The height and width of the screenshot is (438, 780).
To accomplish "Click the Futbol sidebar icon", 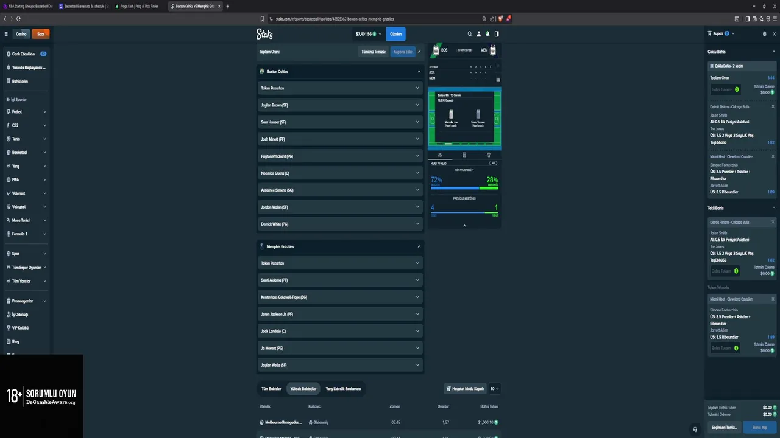I will click(9, 112).
